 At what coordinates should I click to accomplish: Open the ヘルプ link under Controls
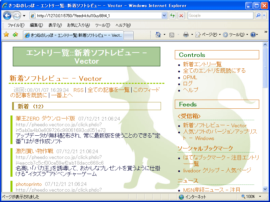pyautogui.click(x=190, y=90)
